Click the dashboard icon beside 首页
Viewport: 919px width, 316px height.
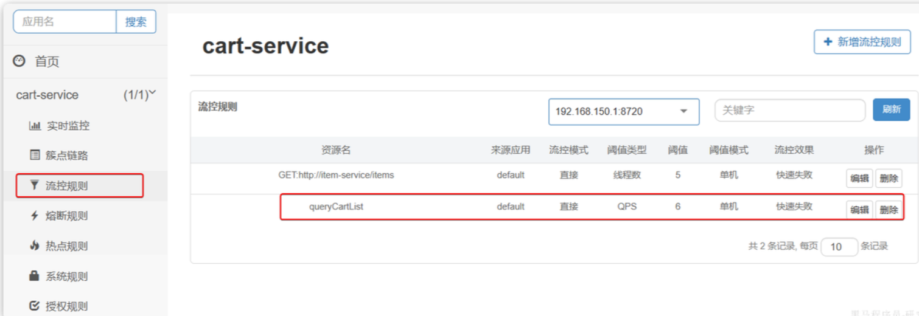(19, 61)
